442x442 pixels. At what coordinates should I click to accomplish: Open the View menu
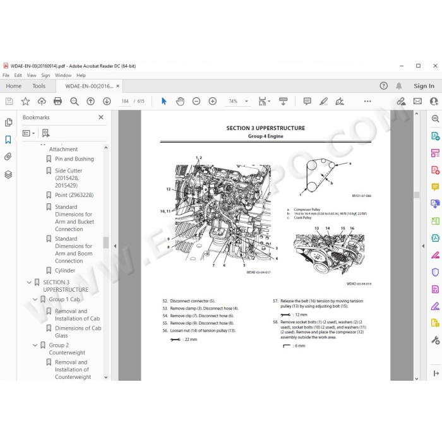tap(32, 75)
